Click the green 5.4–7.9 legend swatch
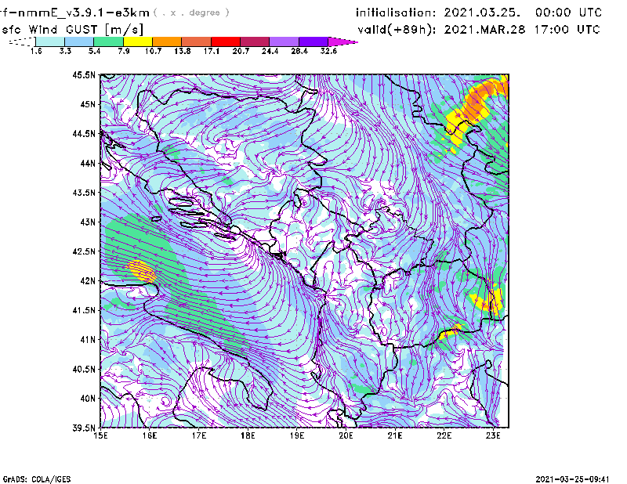 click(108, 42)
